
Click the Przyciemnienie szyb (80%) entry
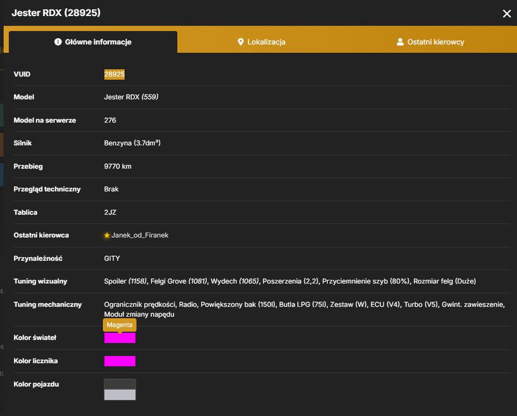[x=366, y=281]
